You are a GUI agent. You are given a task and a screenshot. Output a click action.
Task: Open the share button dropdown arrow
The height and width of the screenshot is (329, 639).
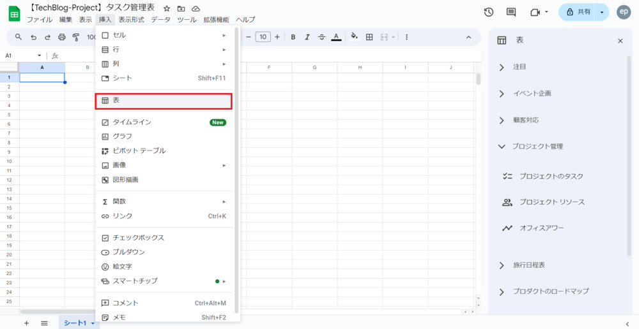click(x=602, y=12)
